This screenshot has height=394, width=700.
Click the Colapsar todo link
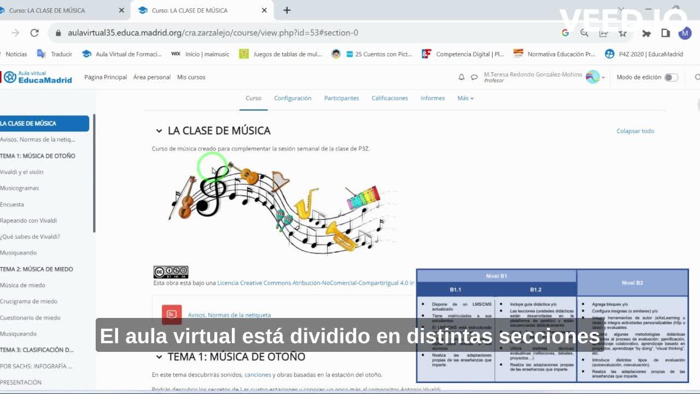pos(635,131)
